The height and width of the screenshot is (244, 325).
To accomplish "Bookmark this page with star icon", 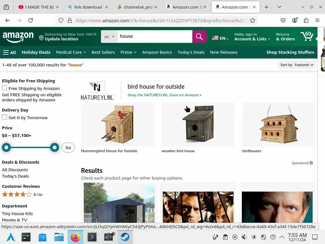I will (252, 20).
